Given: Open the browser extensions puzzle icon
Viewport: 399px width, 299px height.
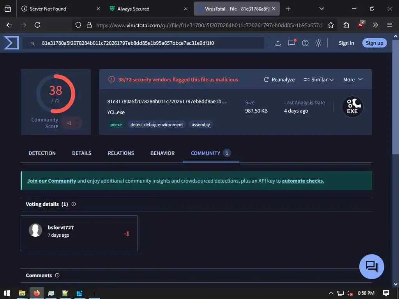Looking at the screenshot, I should 346,25.
